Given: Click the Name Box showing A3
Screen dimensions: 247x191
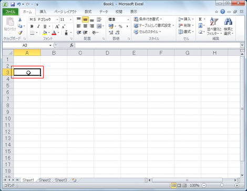Looking at the screenshot, I should pos(27,45).
